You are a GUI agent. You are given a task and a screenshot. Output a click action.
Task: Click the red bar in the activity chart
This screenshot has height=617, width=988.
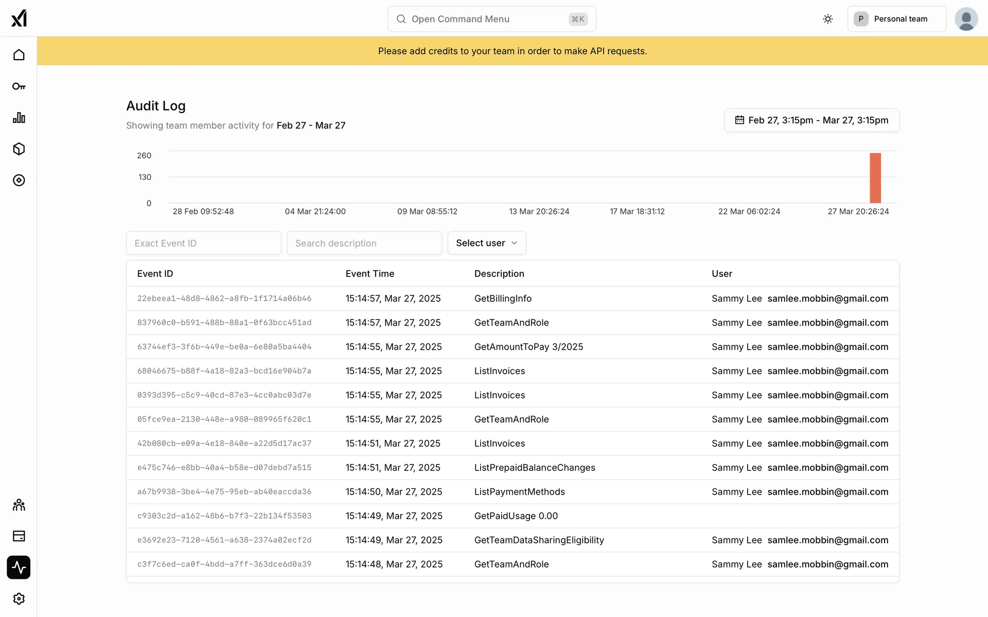coord(875,178)
